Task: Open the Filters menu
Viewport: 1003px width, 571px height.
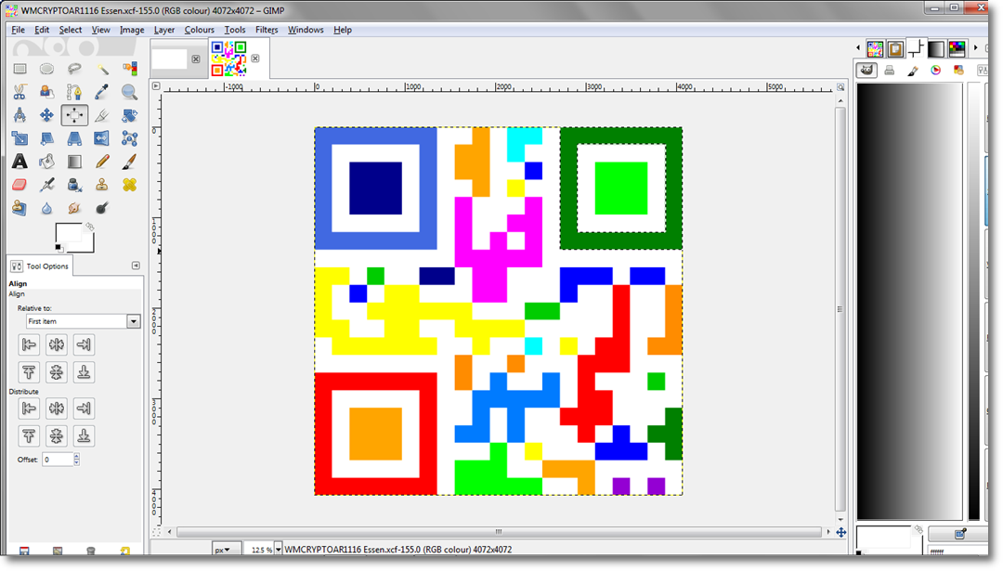Action: (x=267, y=30)
